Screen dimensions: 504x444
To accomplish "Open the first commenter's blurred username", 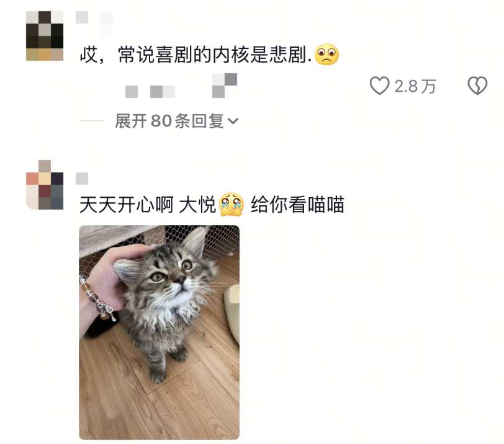I will (x=94, y=23).
